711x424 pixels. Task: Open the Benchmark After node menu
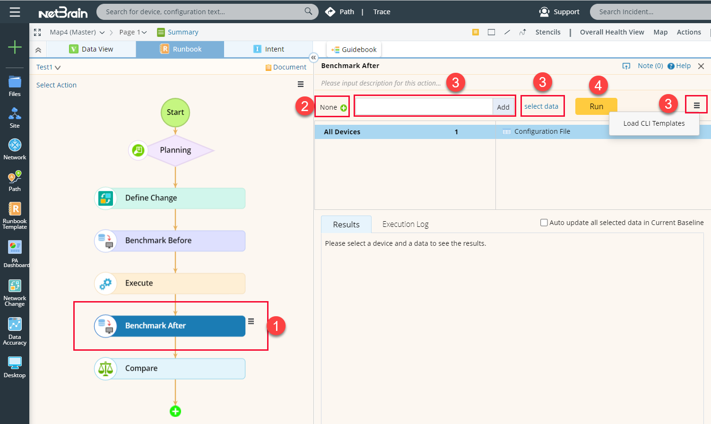[x=251, y=321]
